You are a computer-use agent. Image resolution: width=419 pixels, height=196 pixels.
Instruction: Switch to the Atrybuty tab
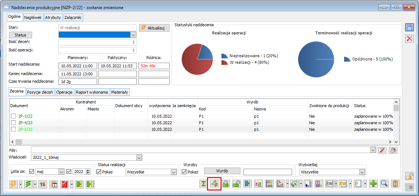click(53, 17)
